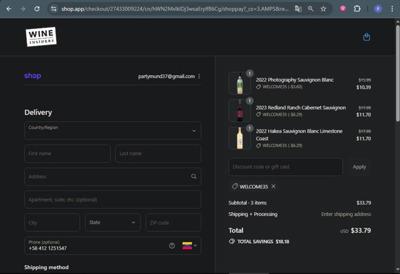The width and height of the screenshot is (400, 274).
Task: Click the browser forward arrow
Action: [x=23, y=9]
